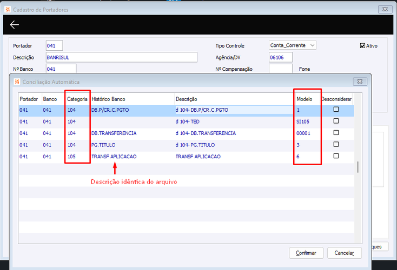Click the Descrição field containing BANRISUL
397x270 pixels.
[122, 57]
